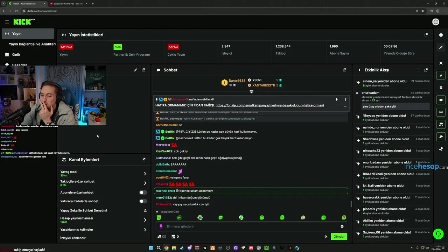Click username Dante6638 in the leaderboard
This screenshot has height=252, width=448.
(237, 80)
